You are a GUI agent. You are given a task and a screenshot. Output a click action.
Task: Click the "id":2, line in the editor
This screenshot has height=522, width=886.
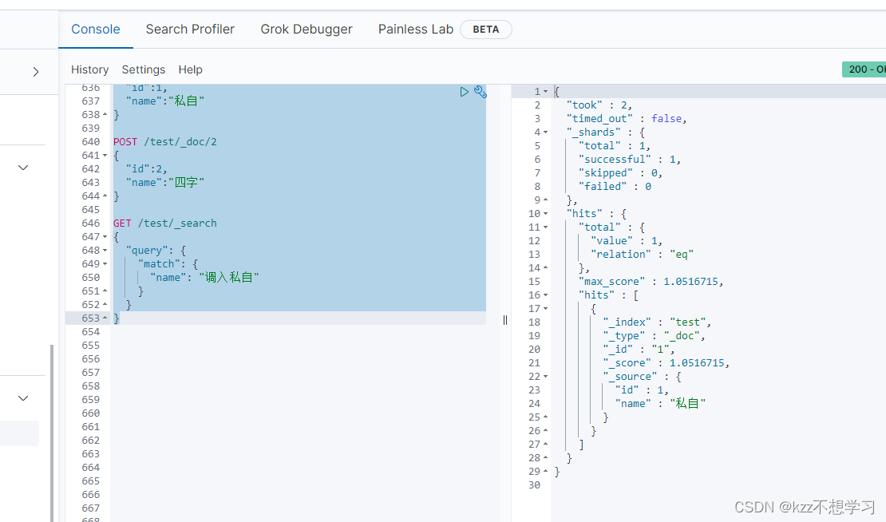click(146, 169)
